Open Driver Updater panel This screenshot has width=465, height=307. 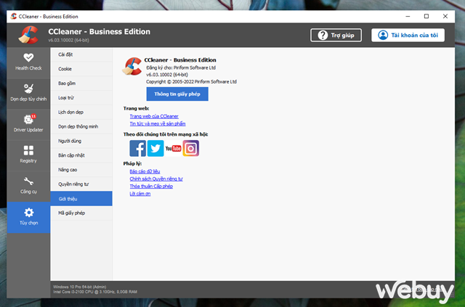tap(28, 123)
